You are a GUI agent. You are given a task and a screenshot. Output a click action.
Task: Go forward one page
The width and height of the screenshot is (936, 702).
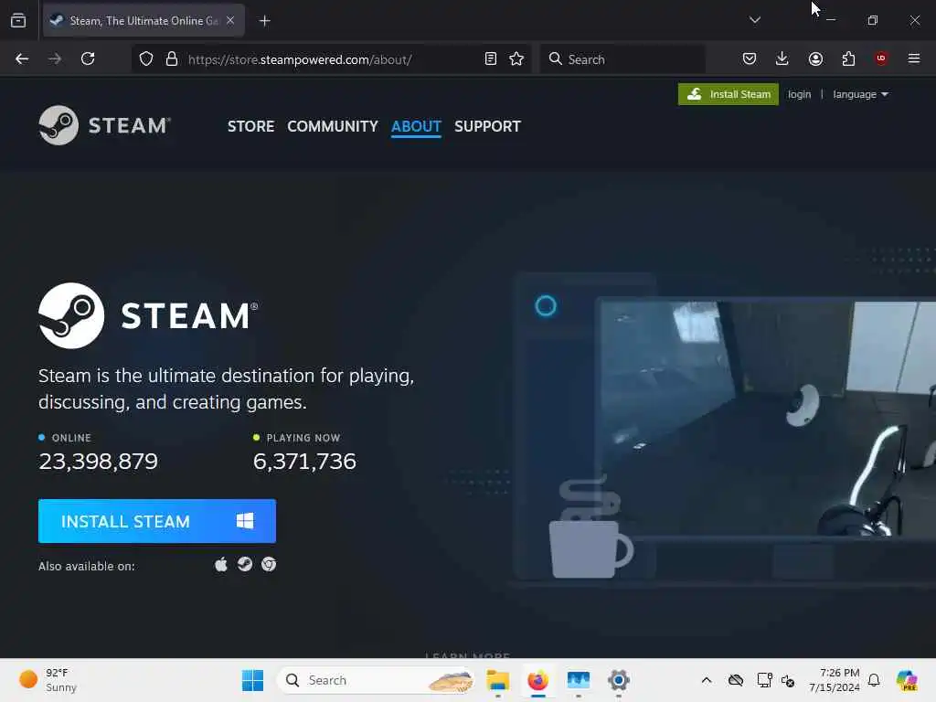pyautogui.click(x=55, y=58)
